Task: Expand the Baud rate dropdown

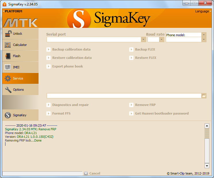Action: tap(162, 40)
